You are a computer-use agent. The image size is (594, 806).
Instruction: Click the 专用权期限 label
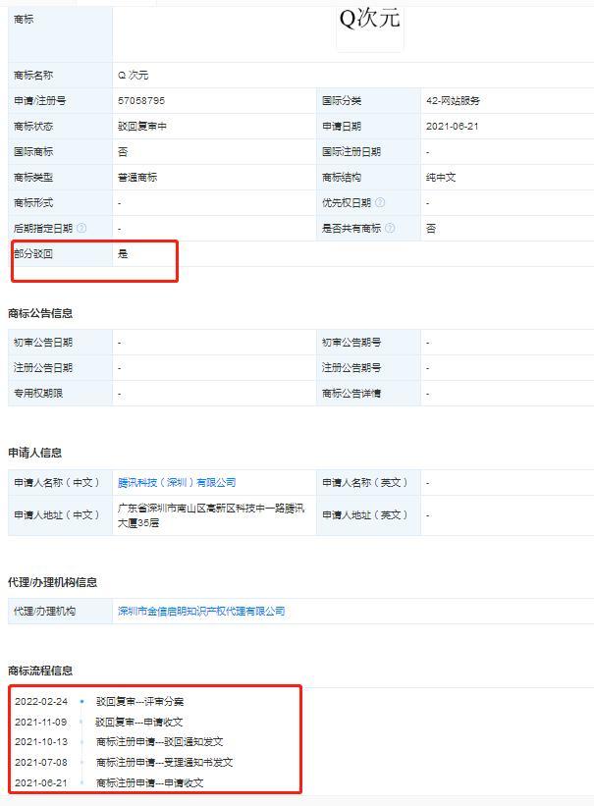pyautogui.click(x=38, y=394)
